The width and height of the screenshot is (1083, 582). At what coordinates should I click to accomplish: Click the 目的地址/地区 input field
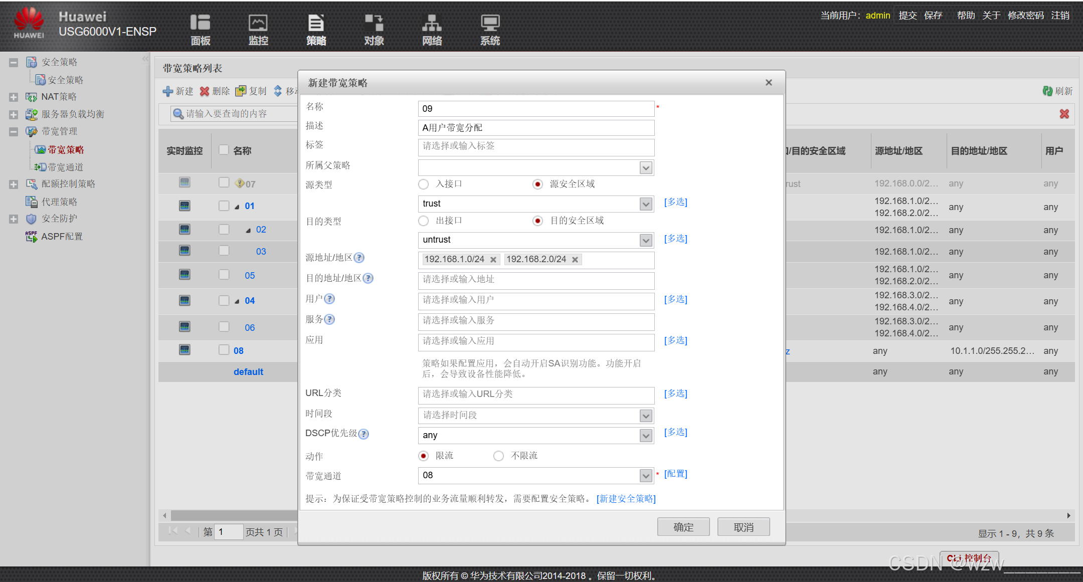535,279
